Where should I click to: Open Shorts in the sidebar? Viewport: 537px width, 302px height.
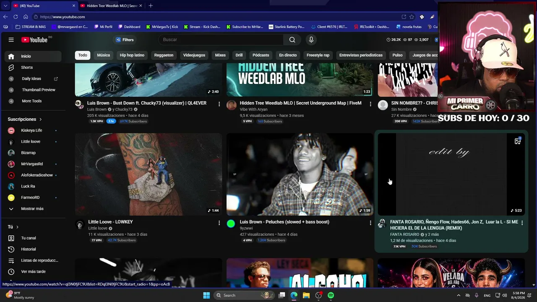[x=33, y=68]
